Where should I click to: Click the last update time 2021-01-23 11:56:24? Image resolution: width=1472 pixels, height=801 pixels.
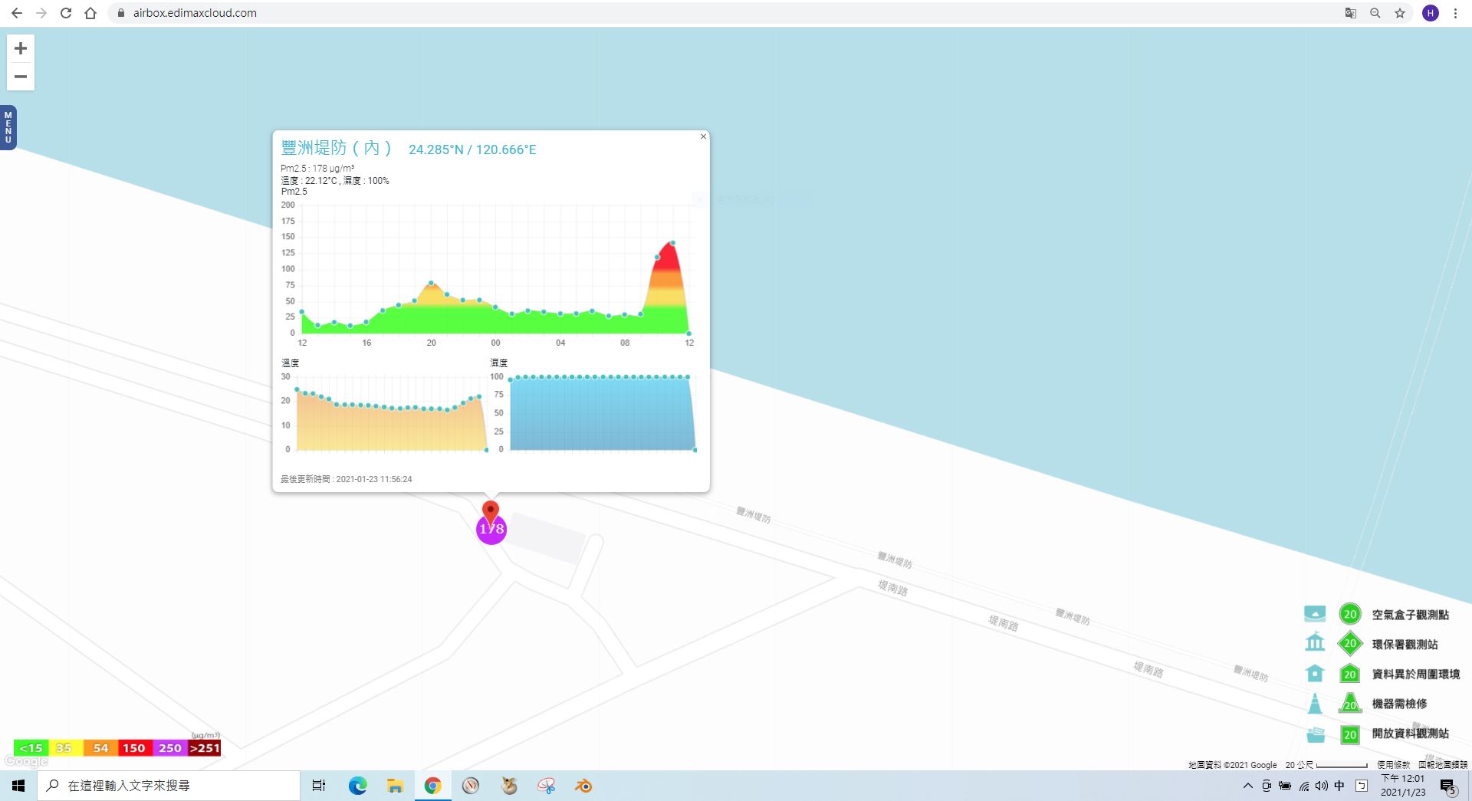(x=347, y=479)
